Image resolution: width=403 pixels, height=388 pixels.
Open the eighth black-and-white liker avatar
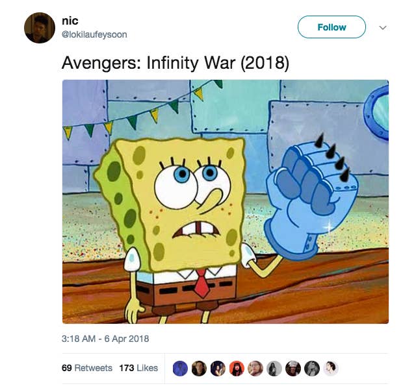click(x=312, y=369)
